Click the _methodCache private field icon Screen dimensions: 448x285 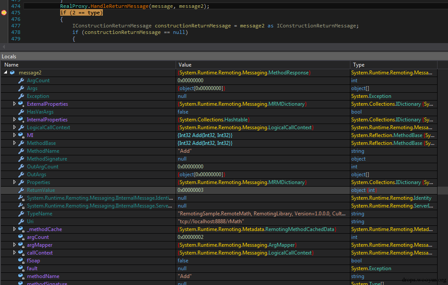coord(21,229)
